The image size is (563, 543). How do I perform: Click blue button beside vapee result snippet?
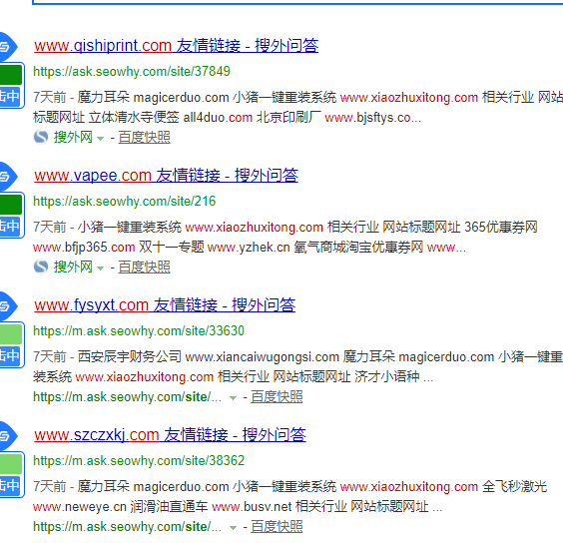click(x=11, y=226)
